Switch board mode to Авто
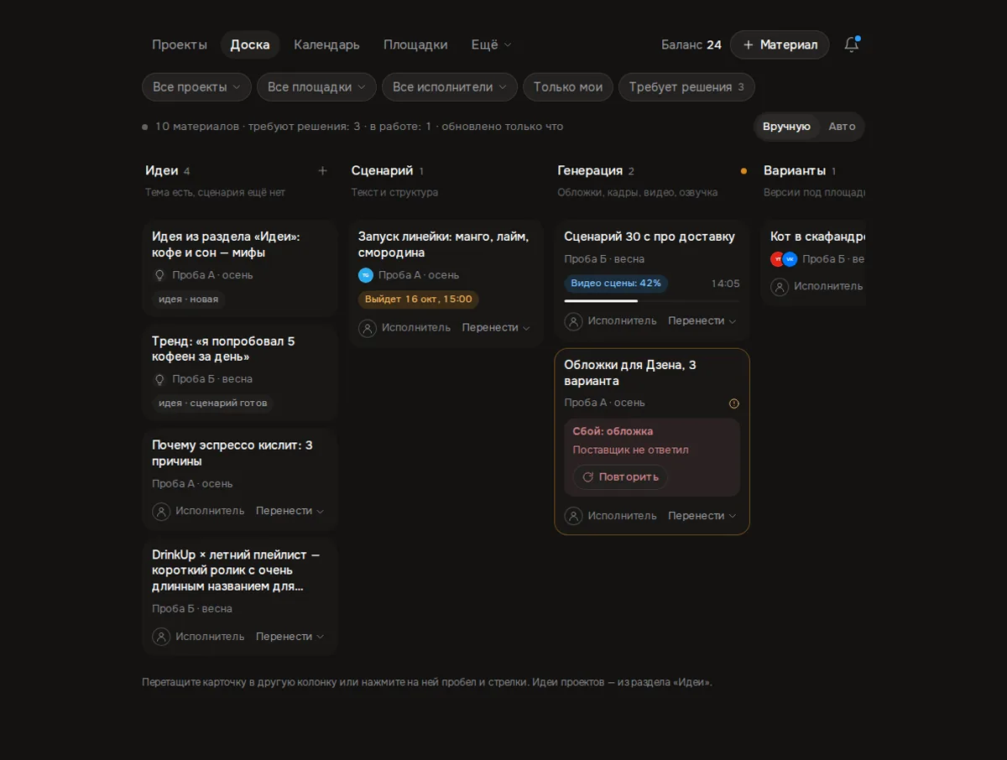The width and height of the screenshot is (1007, 760). click(842, 127)
